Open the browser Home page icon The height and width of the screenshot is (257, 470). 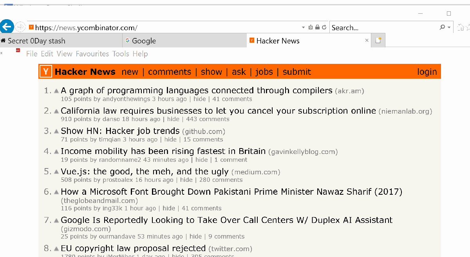point(461,27)
